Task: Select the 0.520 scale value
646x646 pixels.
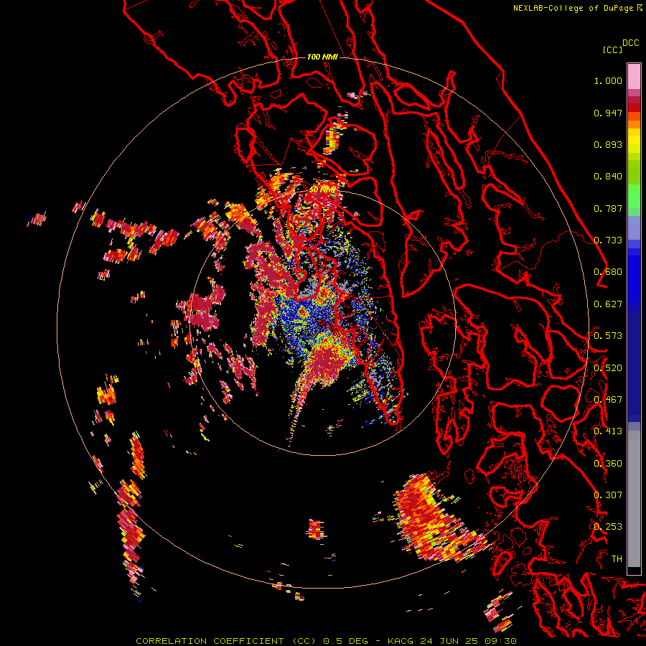Action: (x=608, y=368)
